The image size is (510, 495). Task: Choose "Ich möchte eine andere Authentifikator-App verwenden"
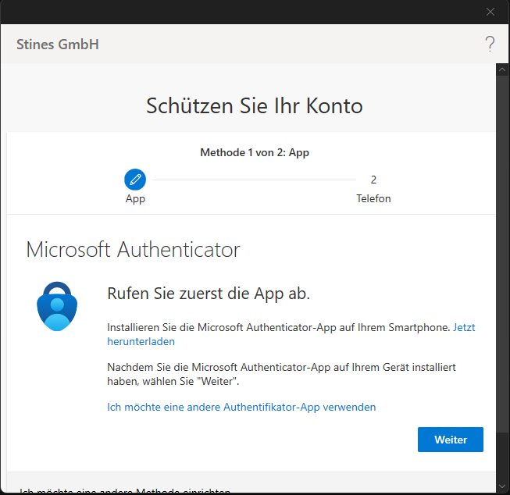(241, 407)
